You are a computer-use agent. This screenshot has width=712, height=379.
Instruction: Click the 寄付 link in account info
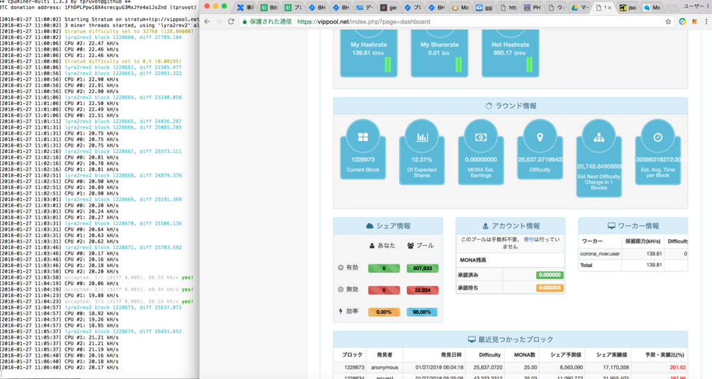(x=528, y=239)
